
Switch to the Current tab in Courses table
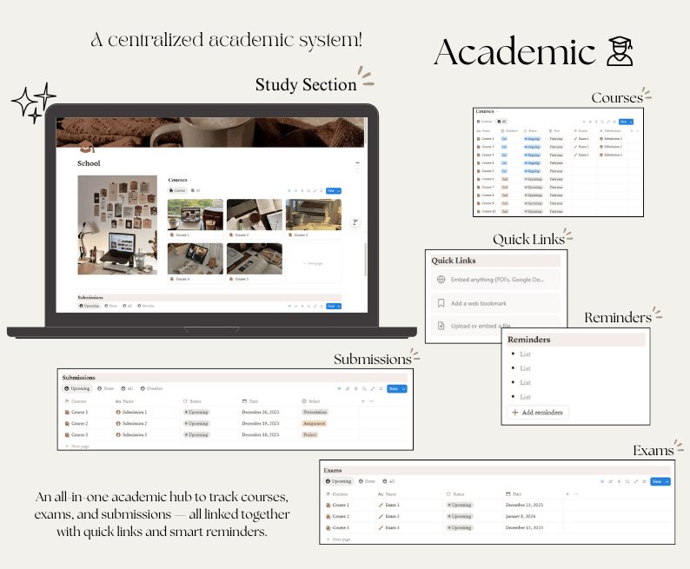pos(485,122)
